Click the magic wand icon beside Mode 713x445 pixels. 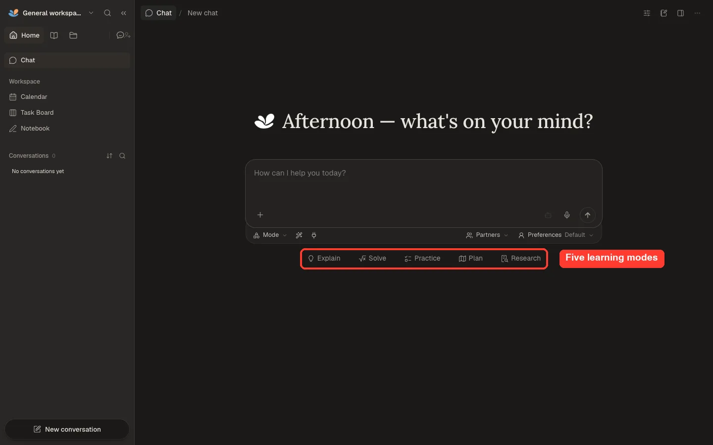pyautogui.click(x=299, y=235)
